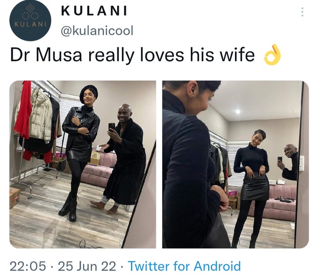Click the OK hand emoji in tweet
The width and height of the screenshot is (318, 280).
pyautogui.click(x=273, y=55)
